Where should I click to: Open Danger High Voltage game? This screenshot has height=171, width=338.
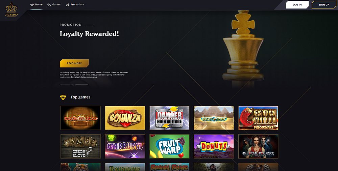pyautogui.click(x=169, y=118)
